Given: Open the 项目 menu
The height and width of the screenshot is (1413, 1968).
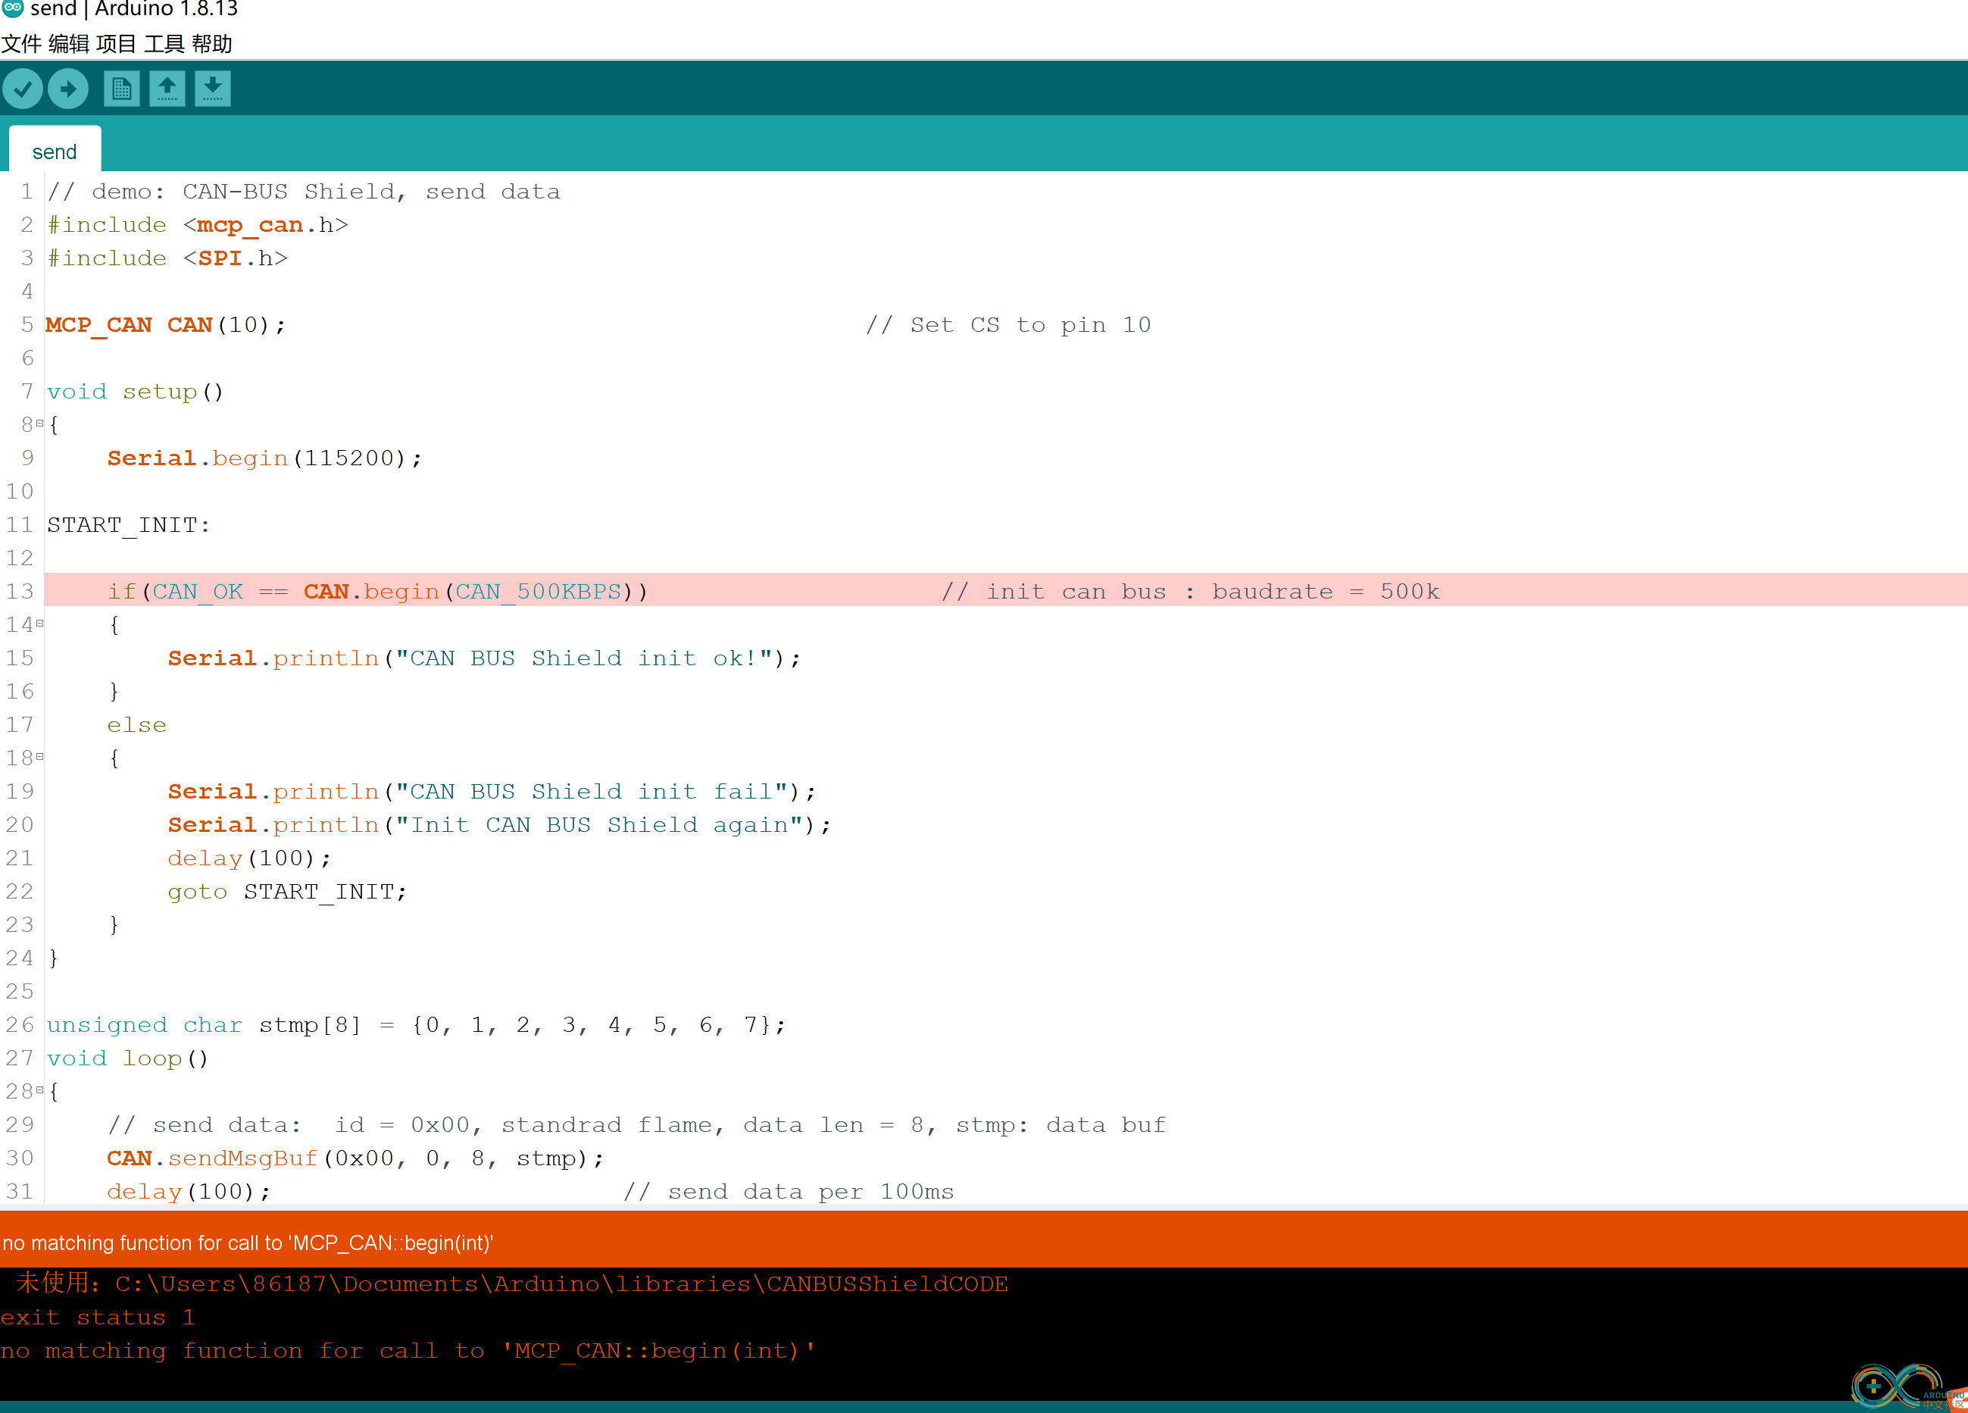Looking at the screenshot, I should [x=116, y=44].
